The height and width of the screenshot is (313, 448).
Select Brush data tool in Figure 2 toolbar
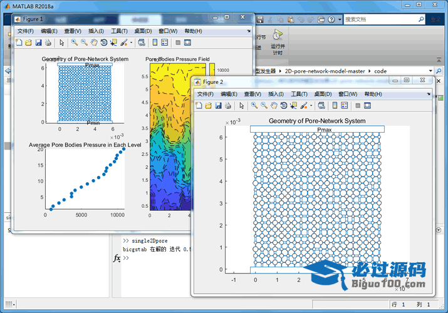click(x=304, y=106)
